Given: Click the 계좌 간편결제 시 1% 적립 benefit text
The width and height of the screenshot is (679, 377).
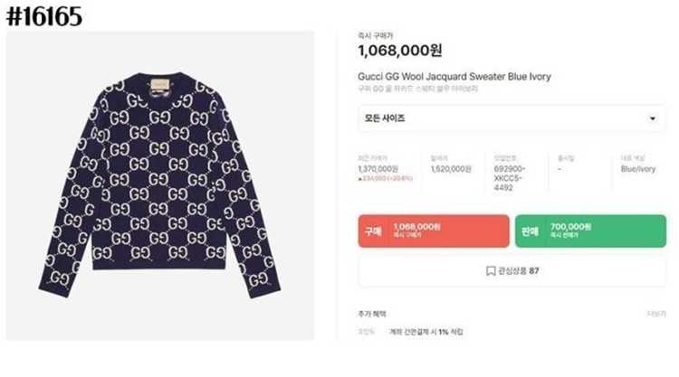Looking at the screenshot, I should click(426, 332).
